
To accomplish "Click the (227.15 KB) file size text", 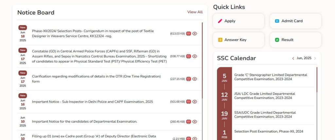I will [x=178, y=79].
